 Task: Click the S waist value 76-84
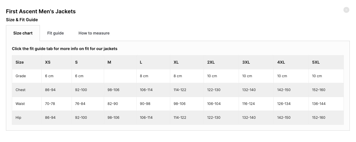tap(80, 104)
